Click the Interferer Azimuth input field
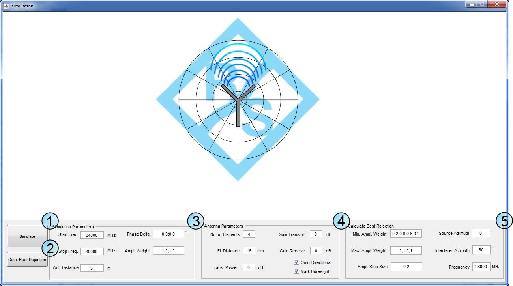Image resolution: width=513 pixels, height=286 pixels. coord(481,250)
